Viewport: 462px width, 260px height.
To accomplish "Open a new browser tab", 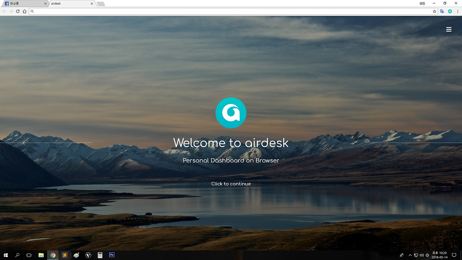I will (x=101, y=4).
